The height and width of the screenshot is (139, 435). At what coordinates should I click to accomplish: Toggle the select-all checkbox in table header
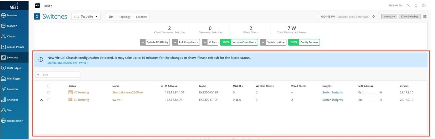pyautogui.click(x=49, y=86)
